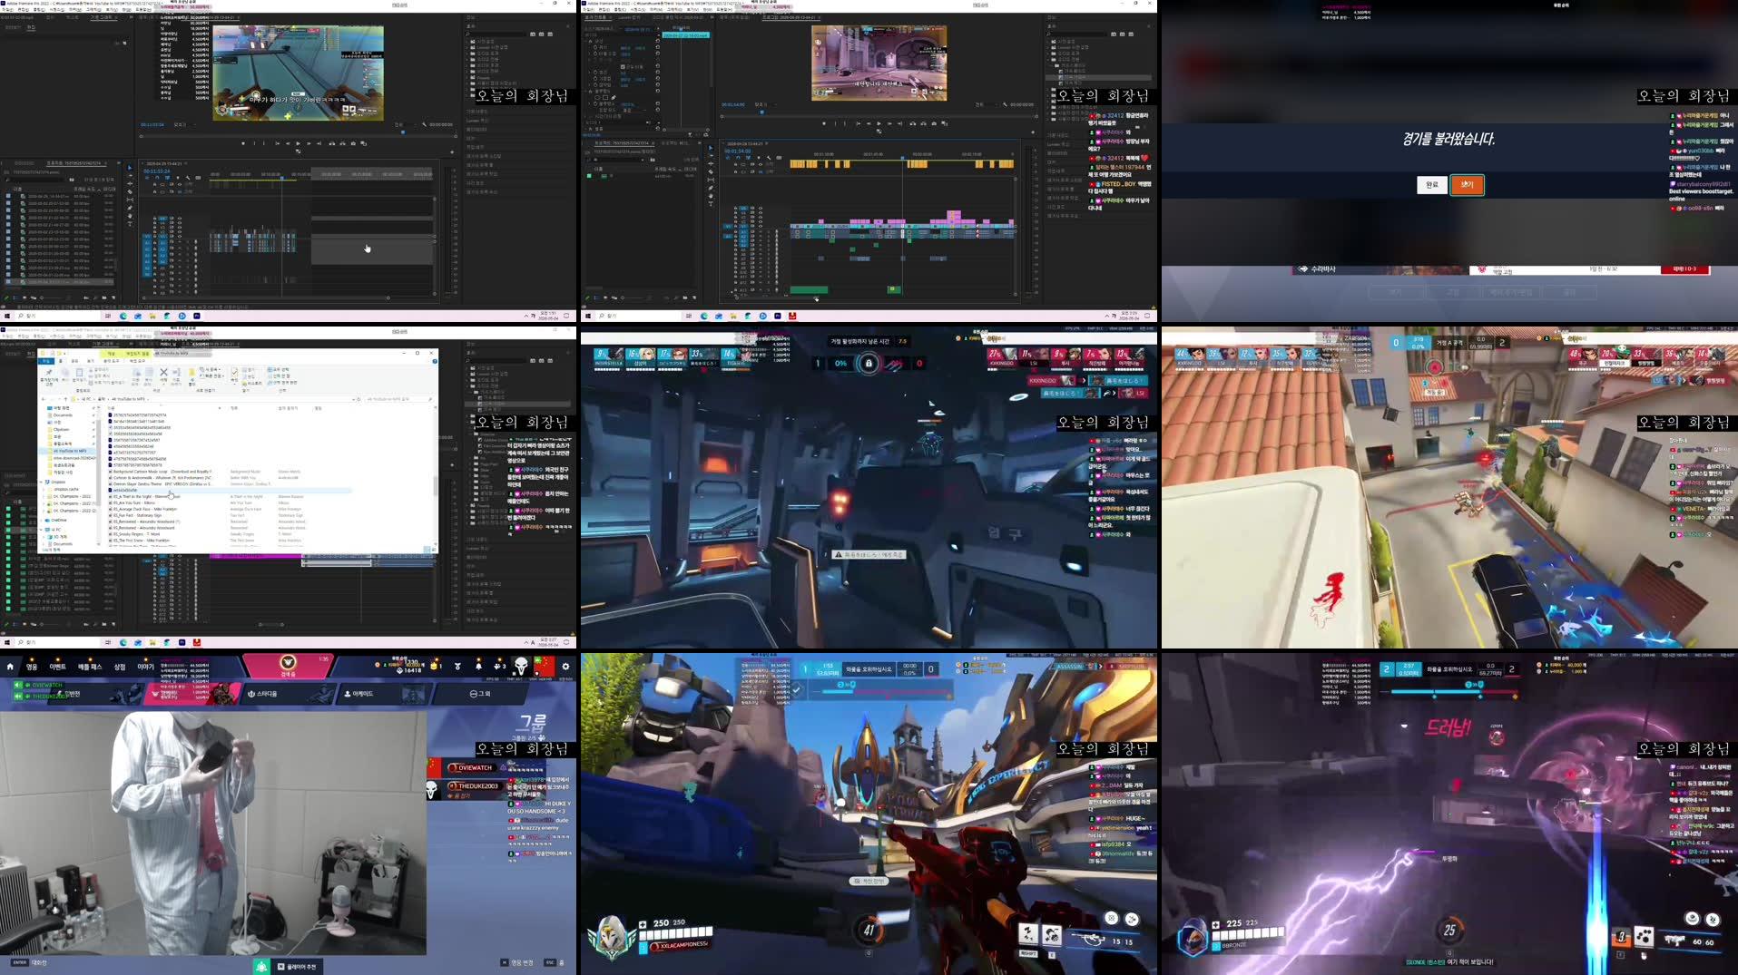Select 스타디움 game mode card in Overwatch

[x=289, y=694]
